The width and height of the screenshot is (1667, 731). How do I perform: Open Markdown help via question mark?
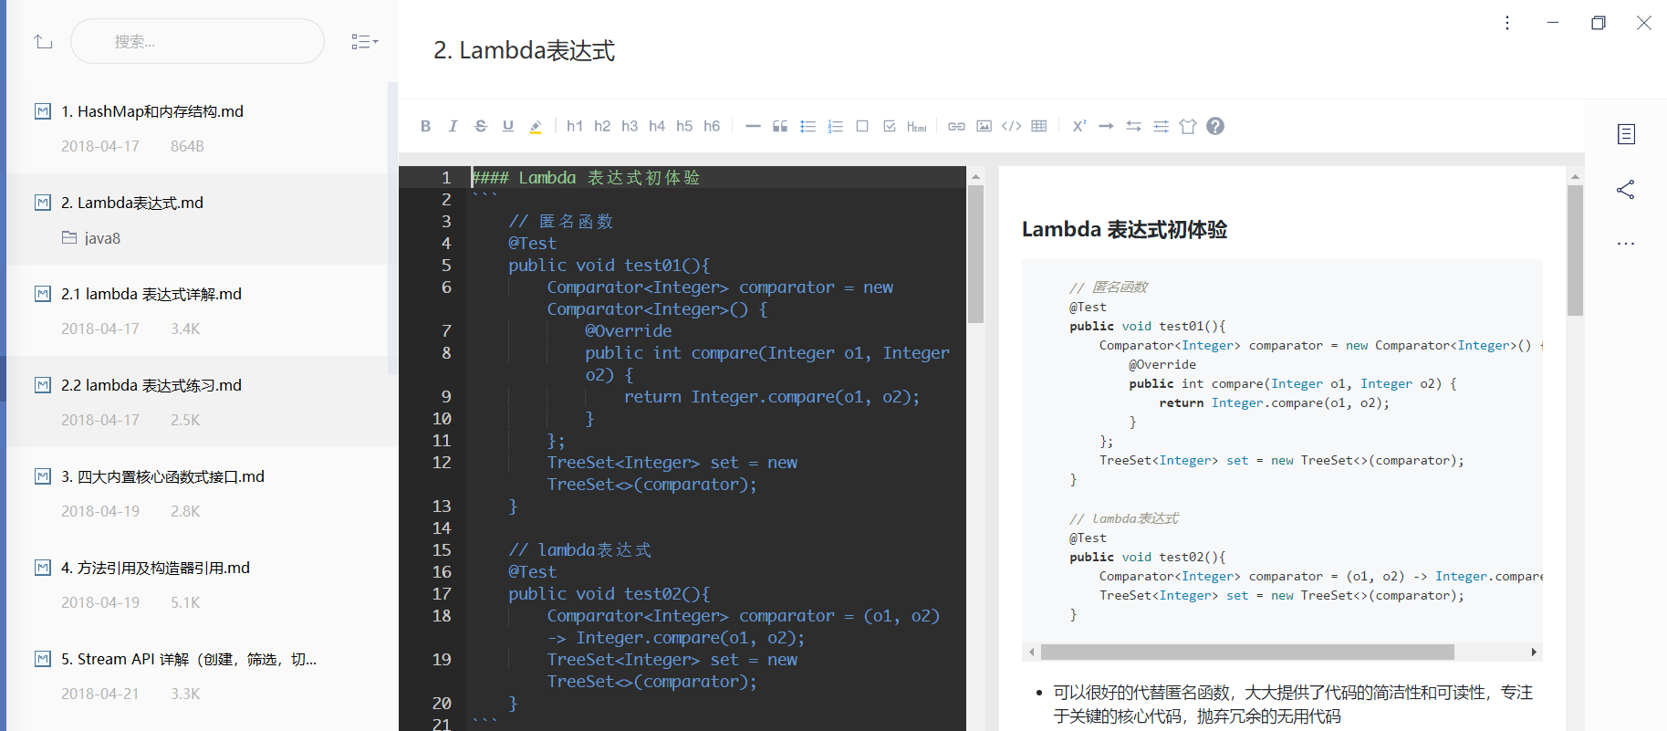pyautogui.click(x=1215, y=126)
